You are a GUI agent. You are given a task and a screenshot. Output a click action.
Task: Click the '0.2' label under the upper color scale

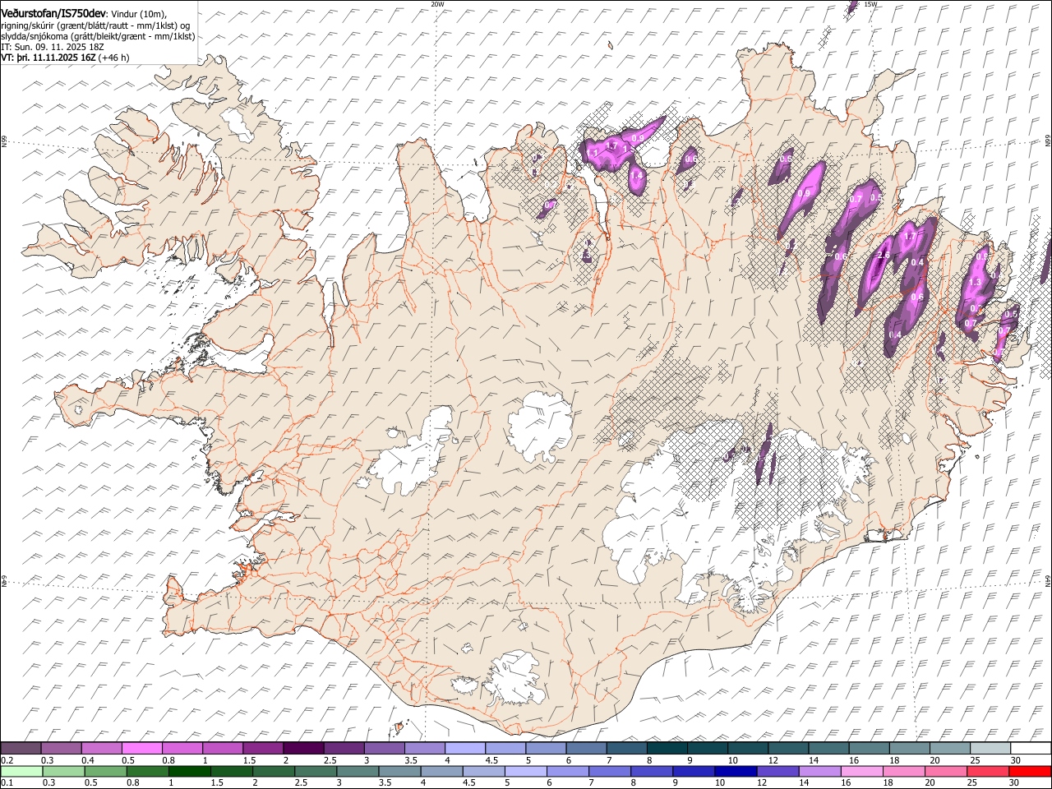7,760
